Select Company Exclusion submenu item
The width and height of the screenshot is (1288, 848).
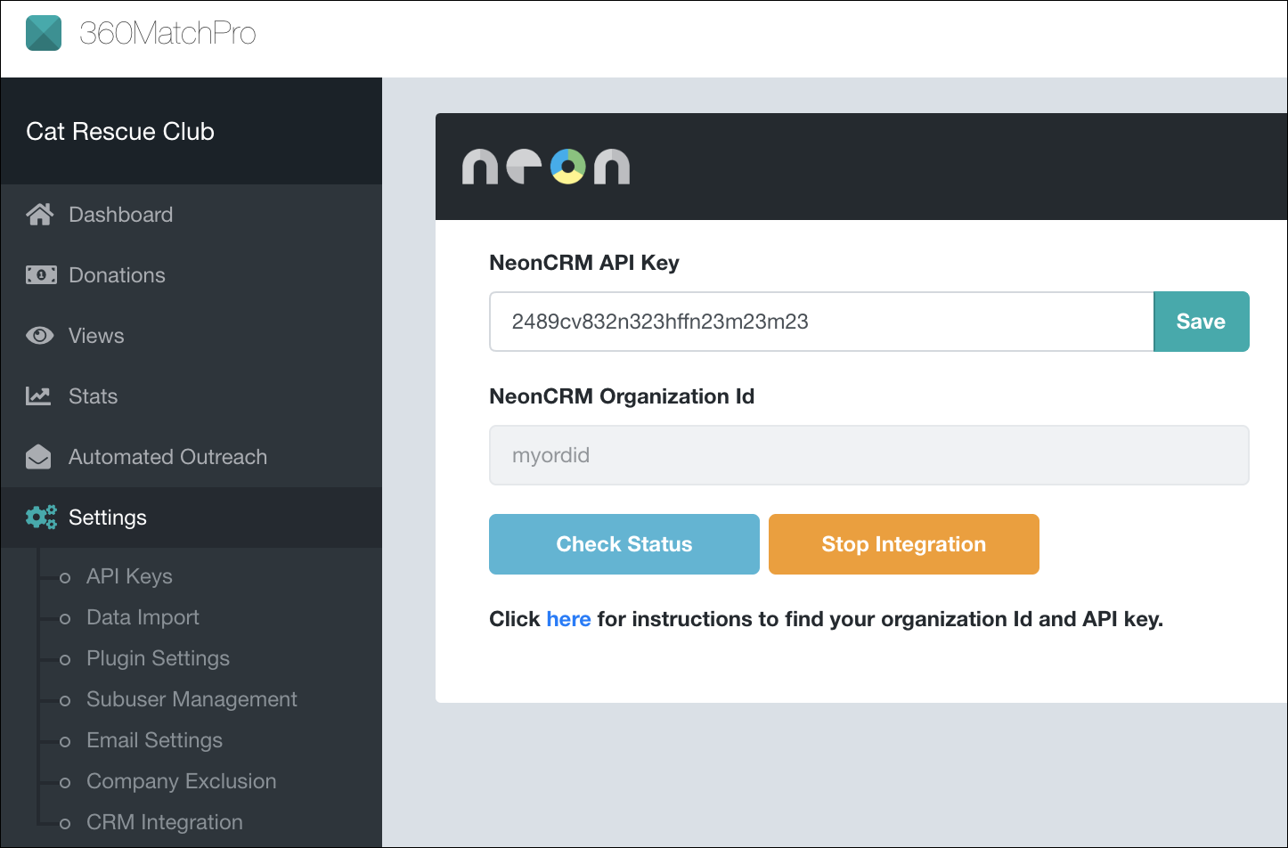tap(181, 781)
